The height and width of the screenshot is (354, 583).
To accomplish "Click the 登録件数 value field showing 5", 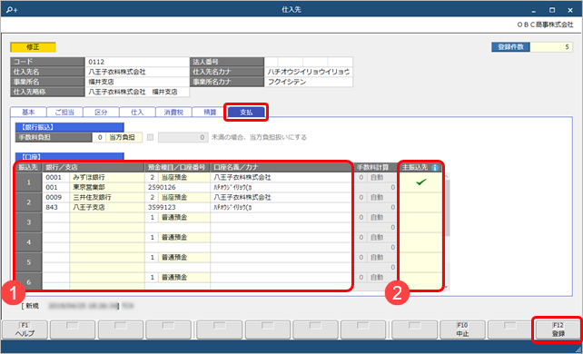I will coord(551,47).
